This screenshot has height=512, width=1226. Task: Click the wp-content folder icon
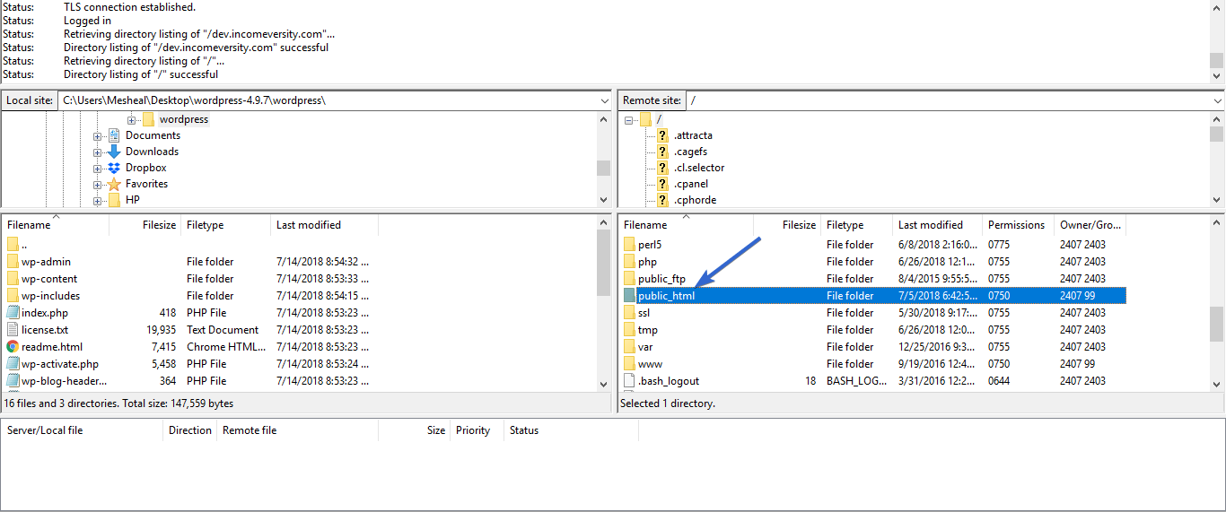[x=13, y=279]
